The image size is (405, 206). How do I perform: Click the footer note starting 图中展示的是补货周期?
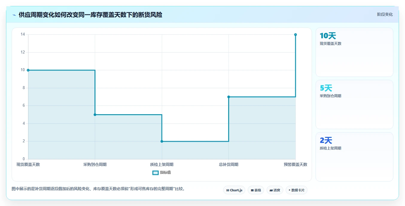click(x=98, y=189)
